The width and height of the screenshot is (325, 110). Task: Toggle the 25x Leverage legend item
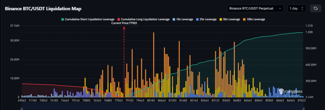206,19
